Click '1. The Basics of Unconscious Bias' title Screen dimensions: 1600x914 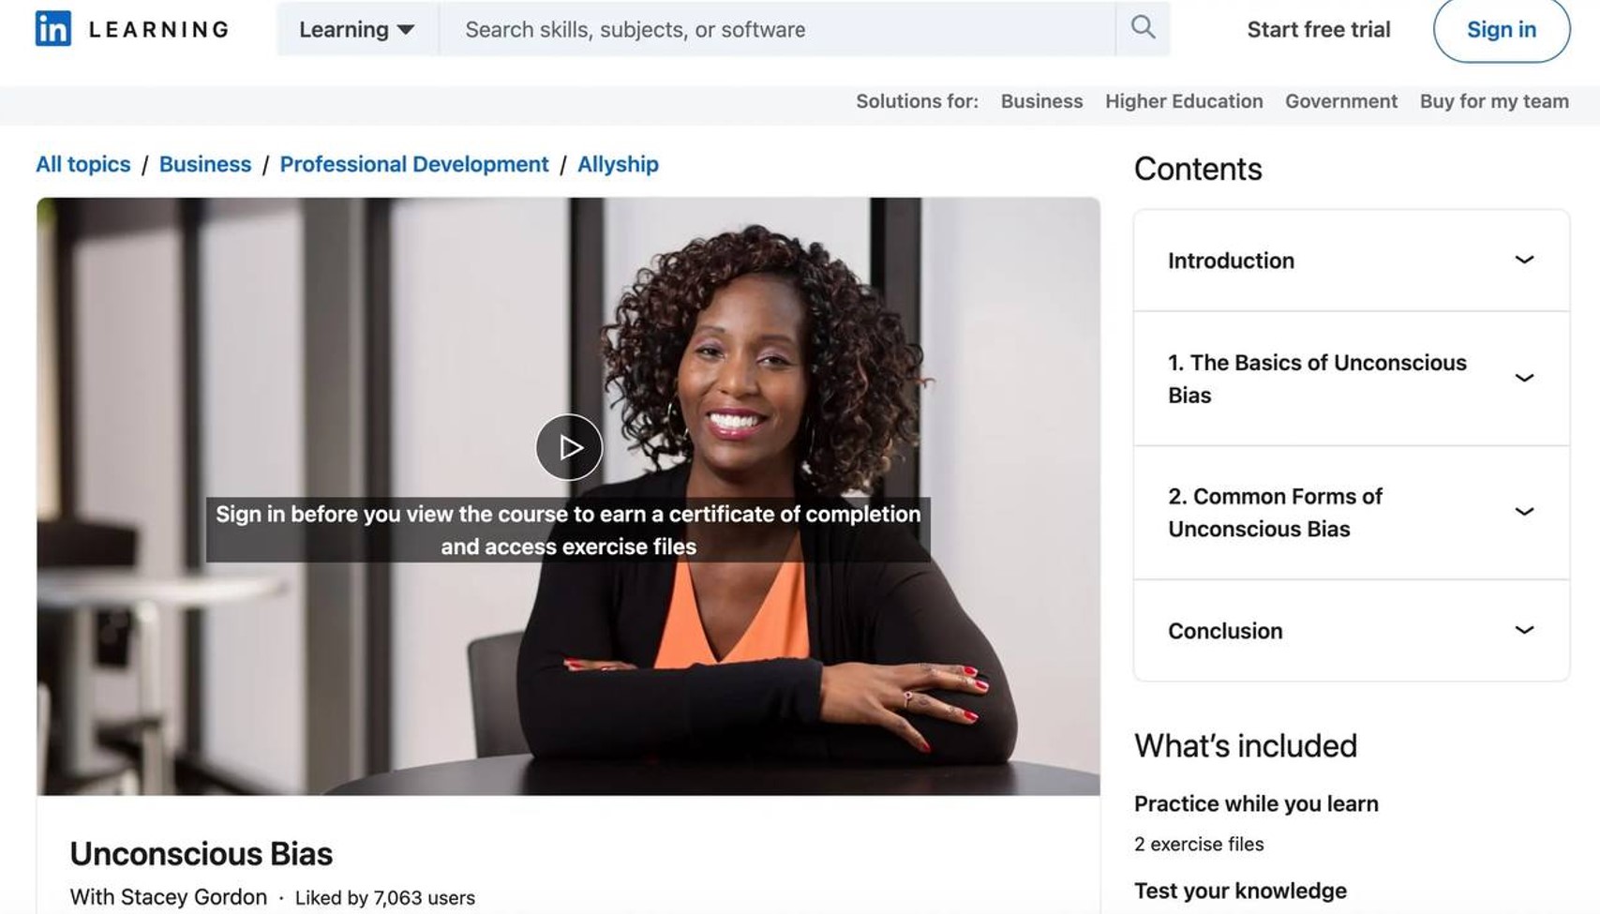coord(1317,379)
